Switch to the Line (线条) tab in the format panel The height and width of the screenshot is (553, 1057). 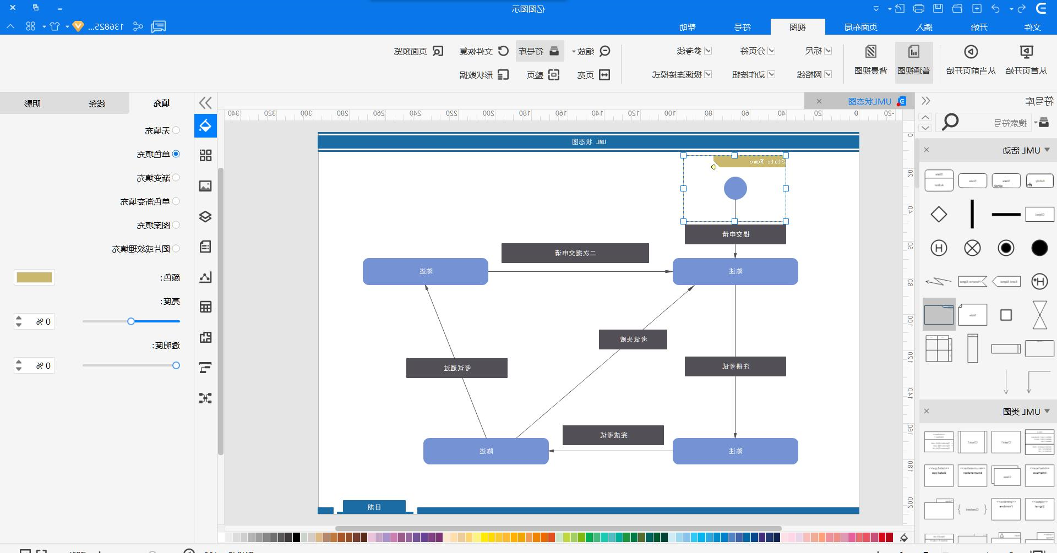[x=97, y=103]
